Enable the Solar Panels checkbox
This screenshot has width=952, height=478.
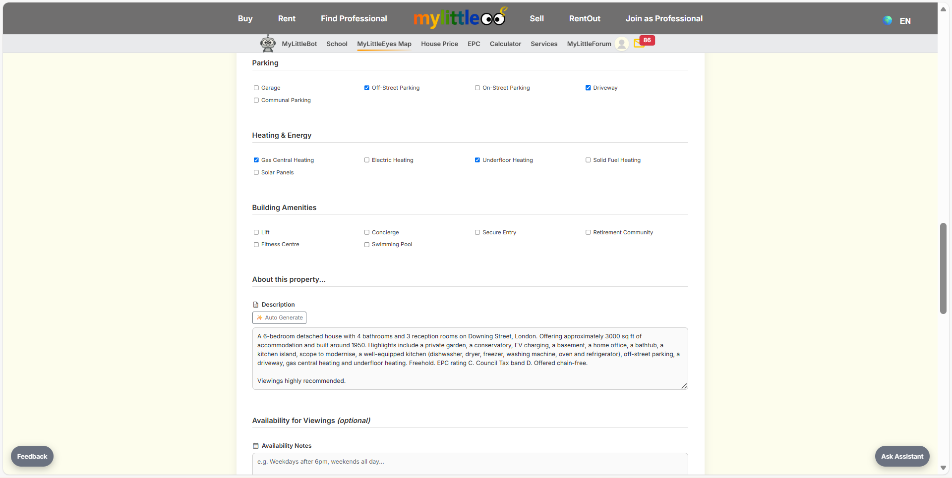(256, 172)
